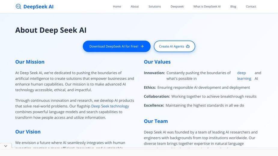Click the robot icon in Create AI Agents
This screenshot has width=278, height=156.
pos(188,46)
